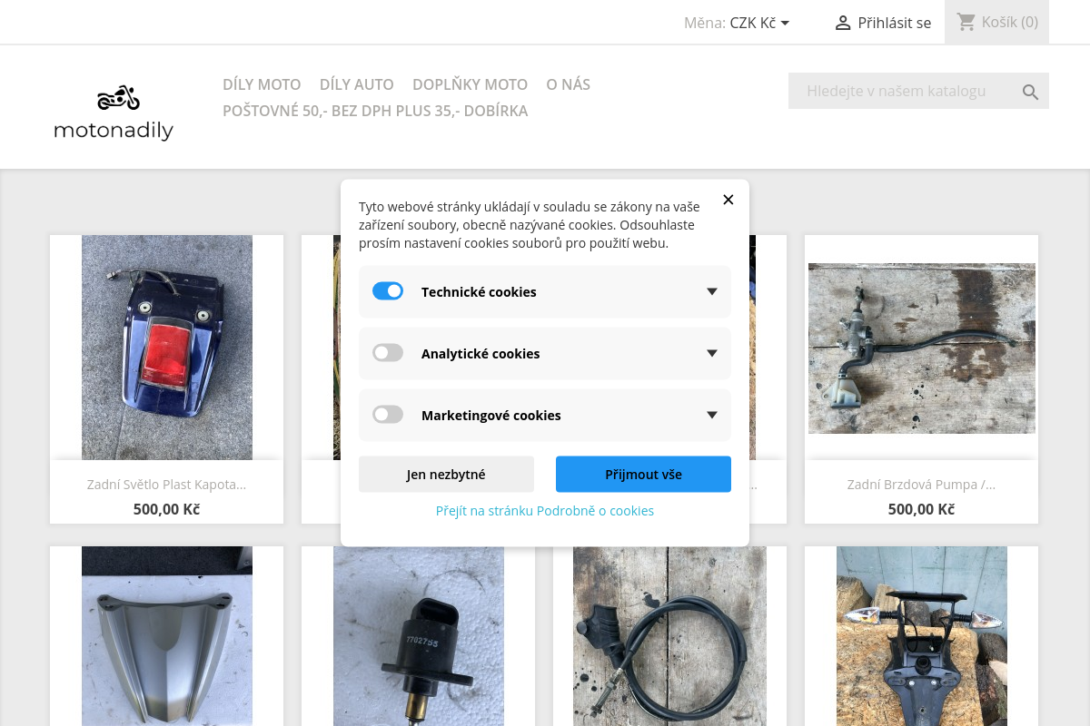Open Přejít na stránku Podrobně o cookies link
Image resolution: width=1090 pixels, height=726 pixels.
click(545, 511)
